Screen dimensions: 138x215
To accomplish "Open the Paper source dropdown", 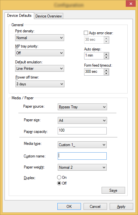I will 82,107.
